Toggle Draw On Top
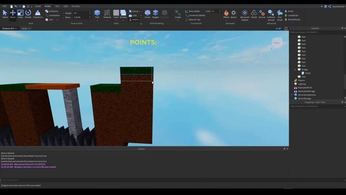The image size is (346, 195). 193,19
